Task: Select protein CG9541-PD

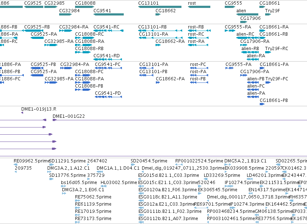Action: coord(108,93)
